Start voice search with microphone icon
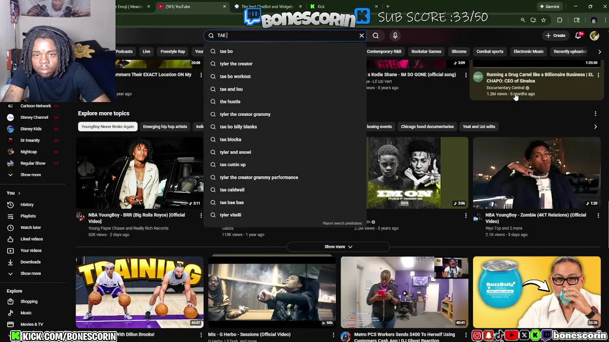 pyautogui.click(x=395, y=36)
